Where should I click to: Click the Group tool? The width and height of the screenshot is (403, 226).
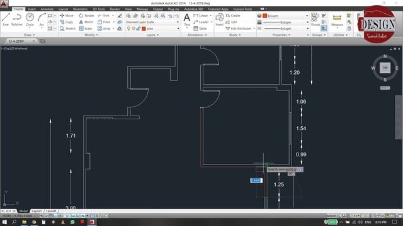[x=315, y=19]
